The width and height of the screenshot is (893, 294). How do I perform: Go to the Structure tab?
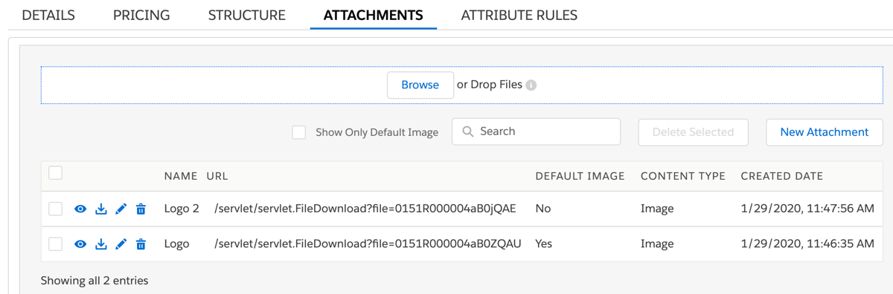click(247, 15)
